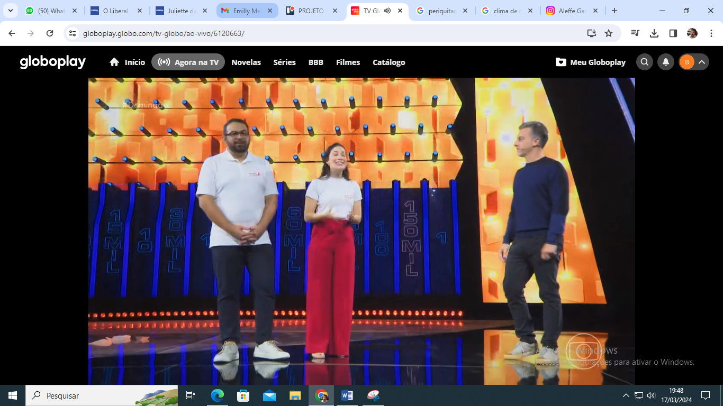
Task: Open the tab search dropdown
Action: tap(10, 11)
